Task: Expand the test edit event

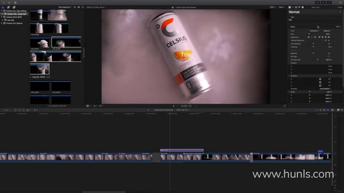Action: point(3,20)
